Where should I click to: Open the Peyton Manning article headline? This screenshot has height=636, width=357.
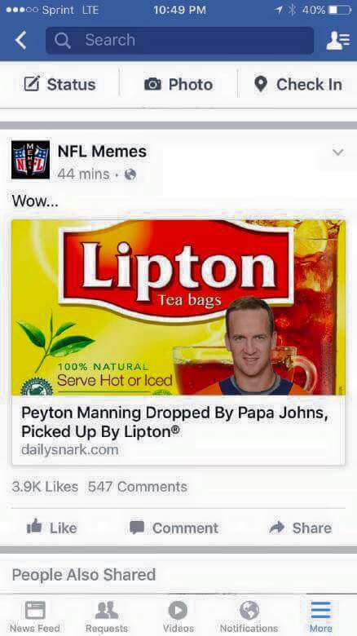coord(174,422)
